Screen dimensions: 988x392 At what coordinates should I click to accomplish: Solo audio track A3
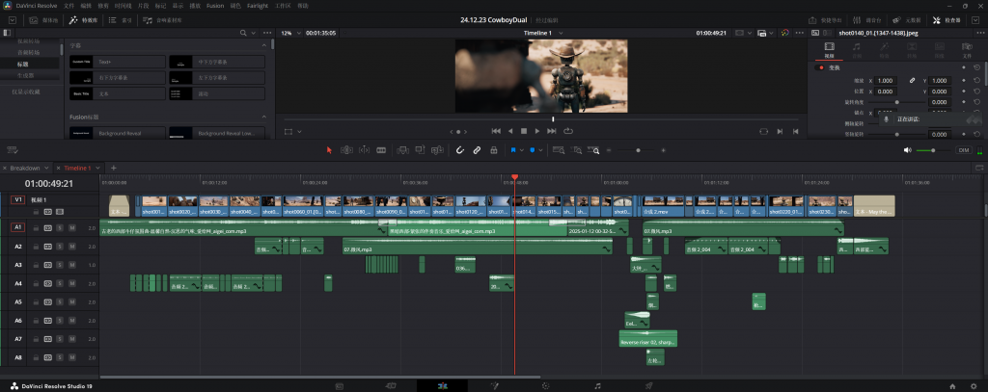pyautogui.click(x=59, y=265)
